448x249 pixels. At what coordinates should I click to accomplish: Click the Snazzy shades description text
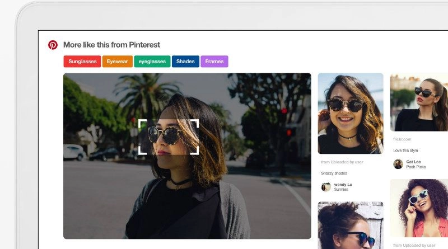334,173
